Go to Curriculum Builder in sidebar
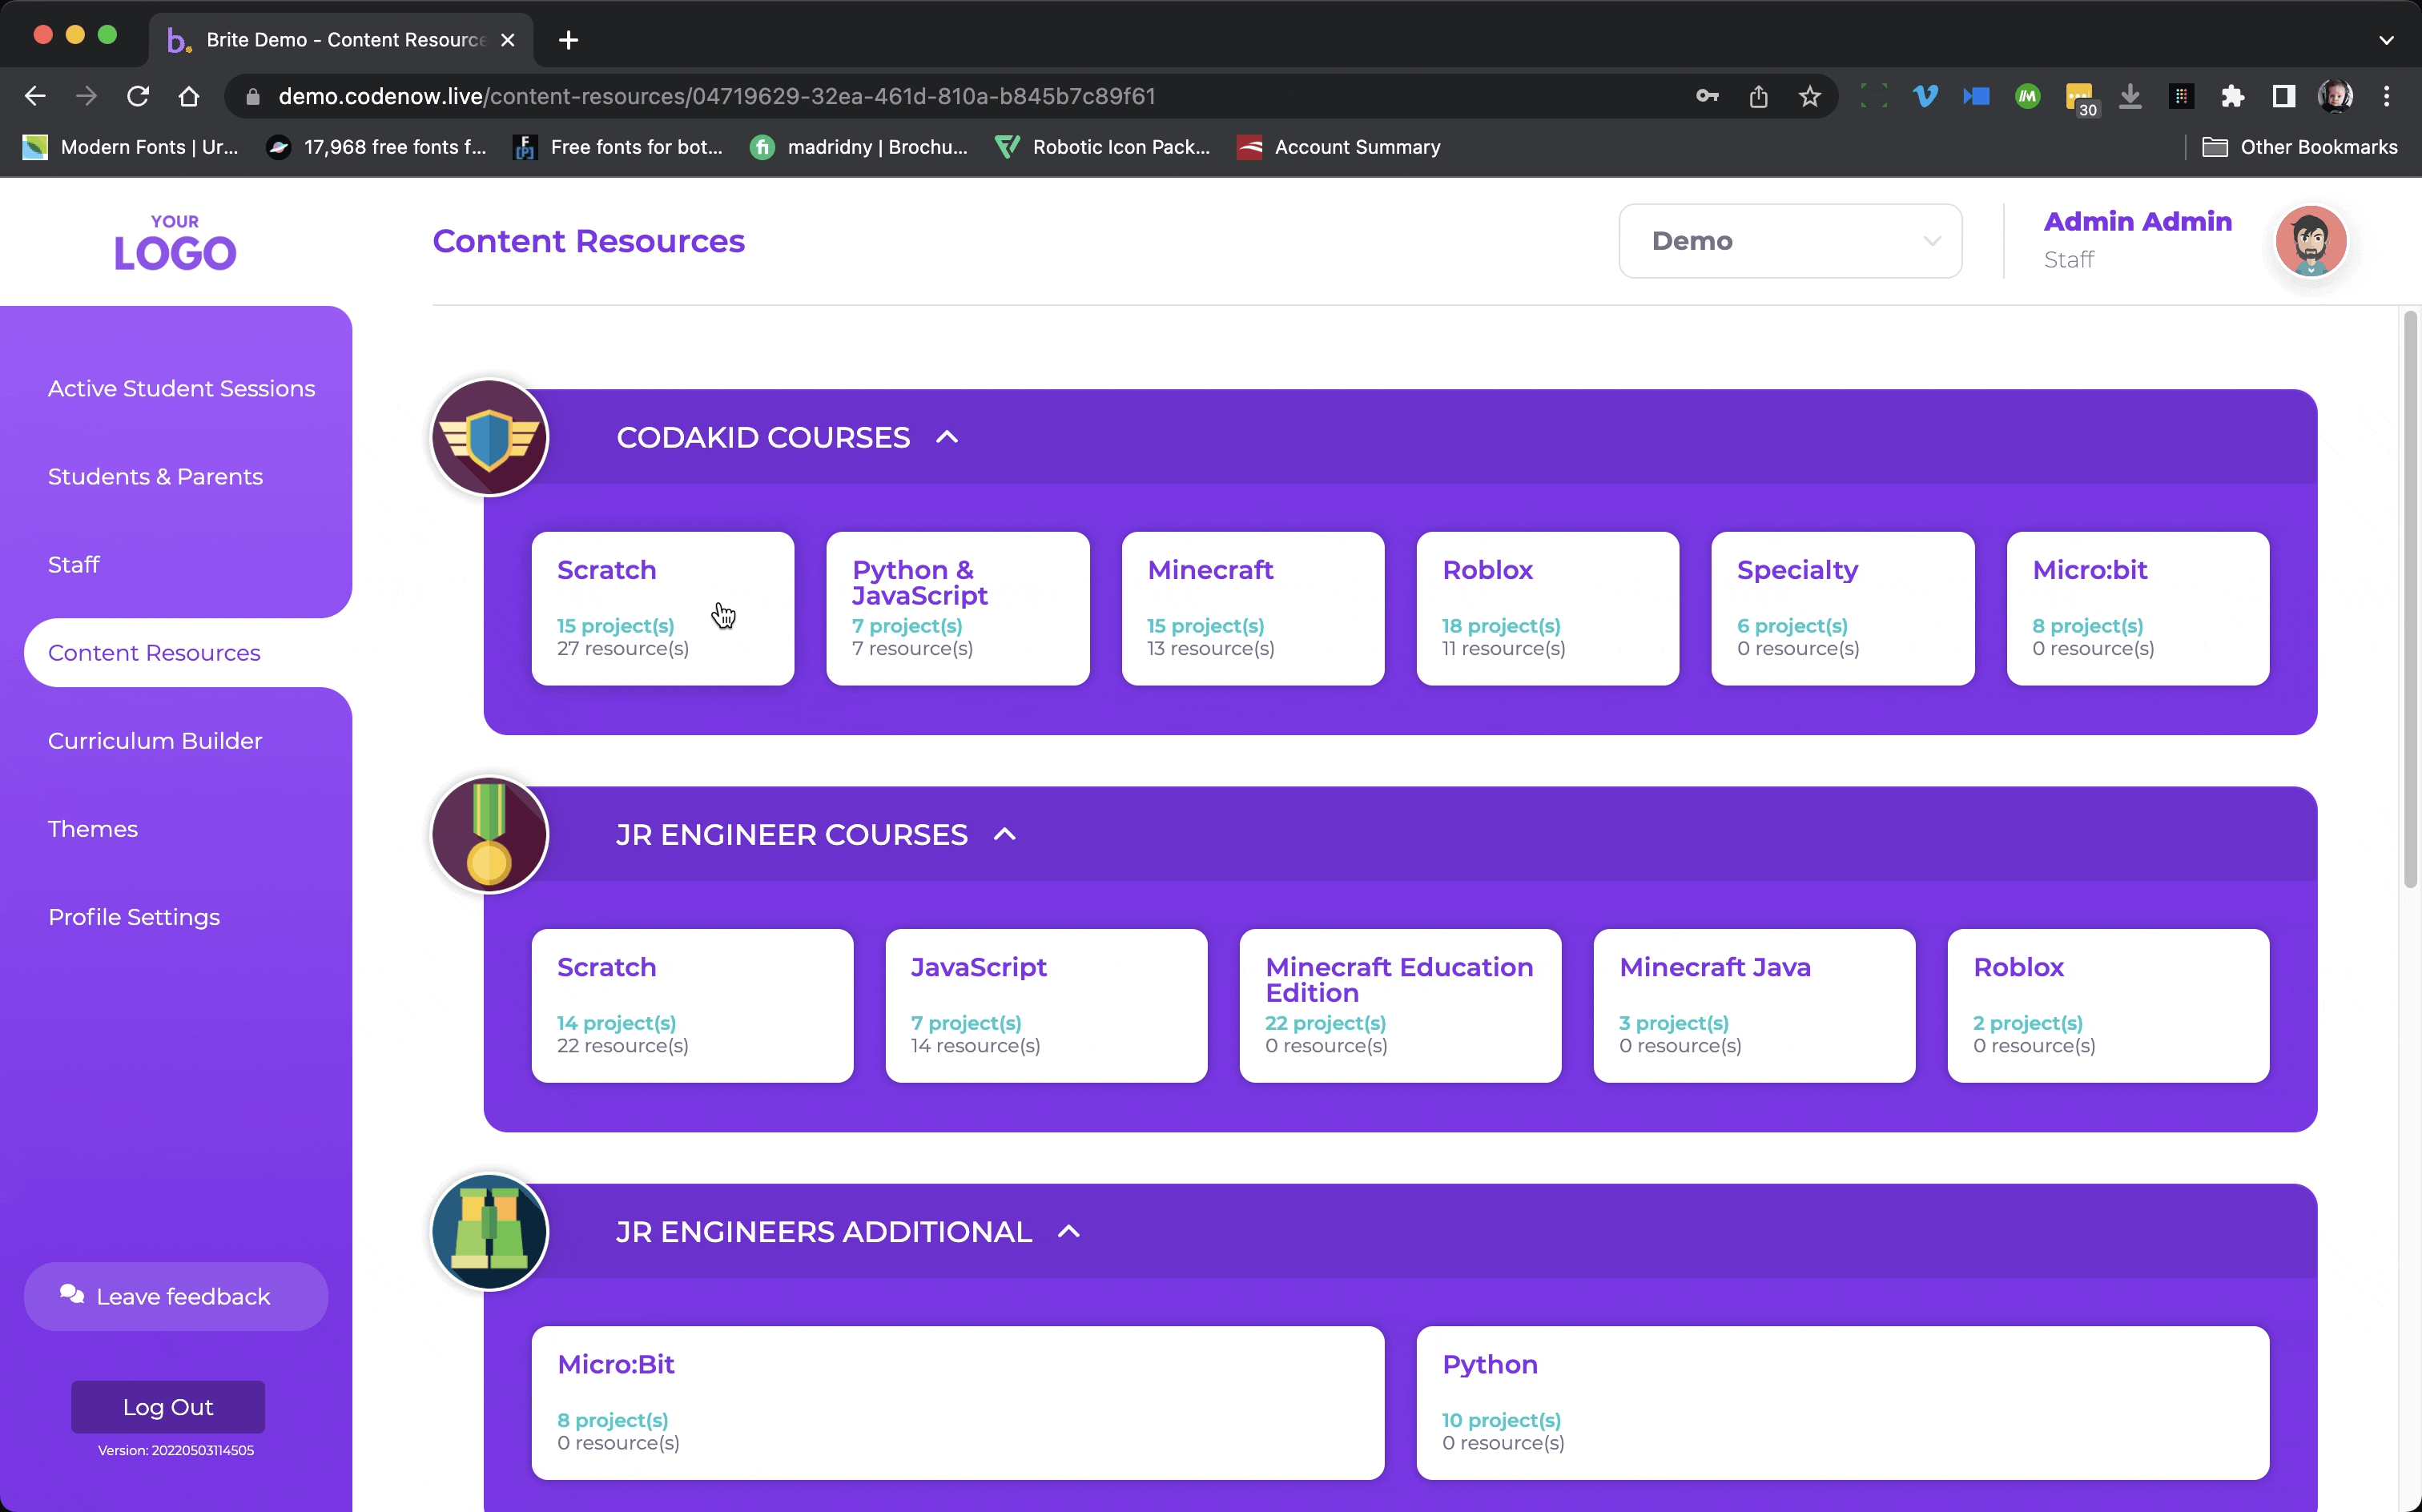The width and height of the screenshot is (2422, 1512). point(155,741)
